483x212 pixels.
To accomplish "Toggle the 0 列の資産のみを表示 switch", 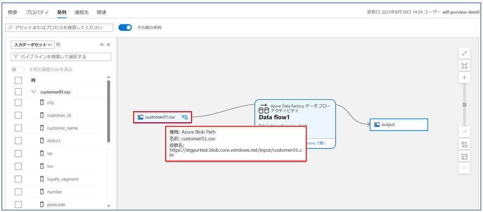I will 17,70.
